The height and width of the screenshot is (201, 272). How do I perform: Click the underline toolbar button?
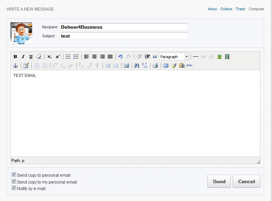(31, 57)
